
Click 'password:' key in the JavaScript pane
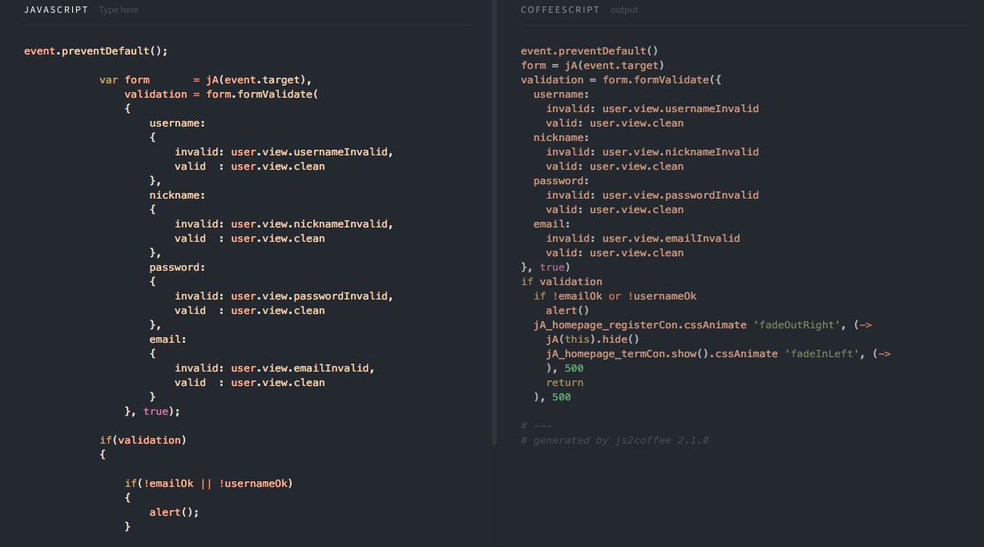[x=178, y=267]
